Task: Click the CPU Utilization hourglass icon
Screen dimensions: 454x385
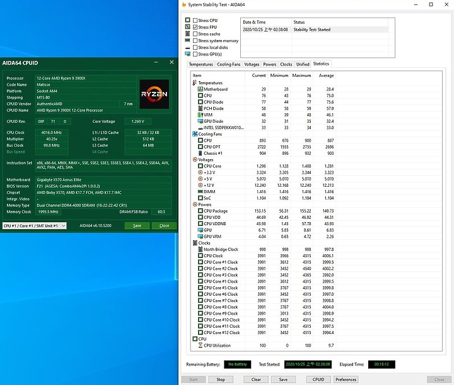Action: coord(200,345)
